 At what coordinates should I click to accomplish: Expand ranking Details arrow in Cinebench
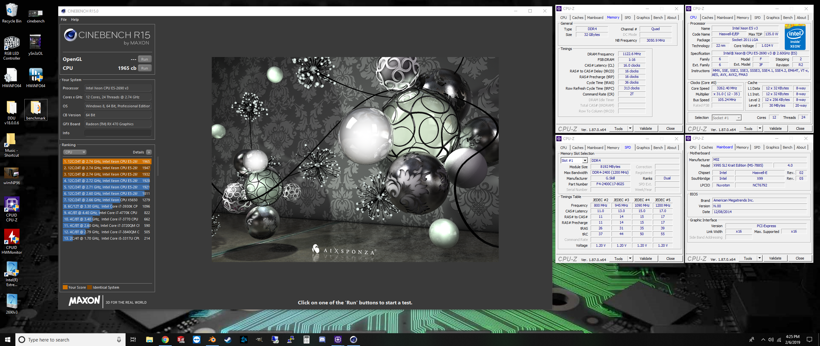pos(149,152)
